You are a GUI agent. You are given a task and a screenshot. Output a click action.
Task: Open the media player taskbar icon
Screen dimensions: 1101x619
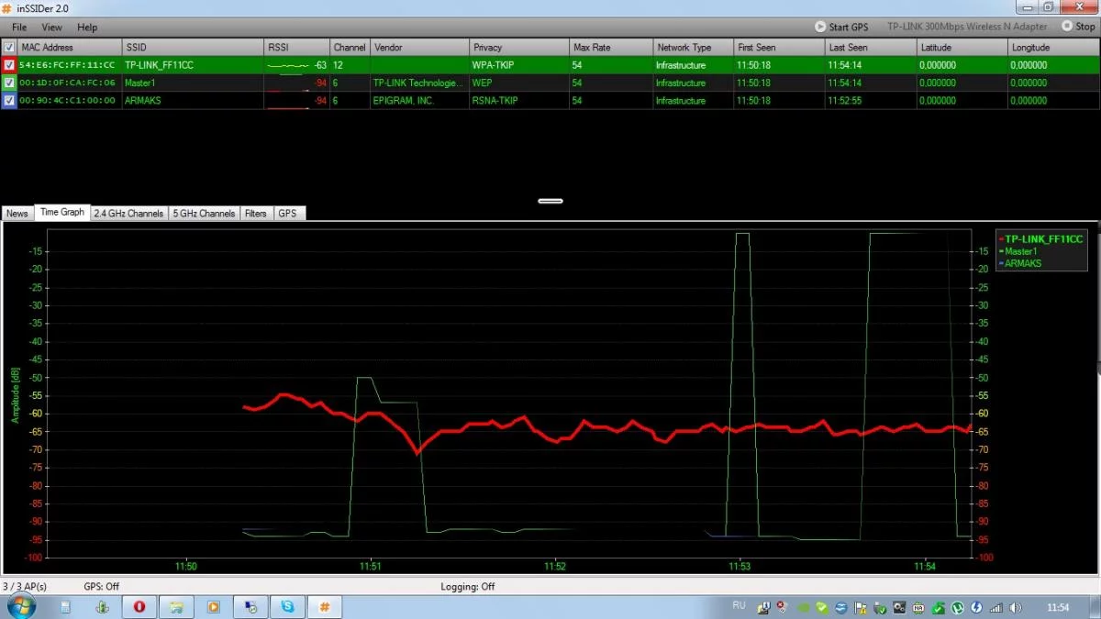213,606
